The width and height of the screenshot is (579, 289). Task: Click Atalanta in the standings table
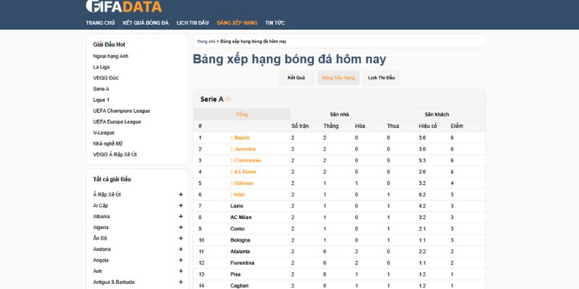coord(240,251)
